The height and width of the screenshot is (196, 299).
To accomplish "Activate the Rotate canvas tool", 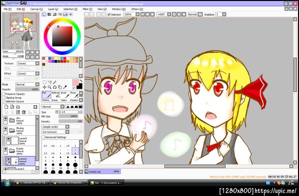I will 55,87.
